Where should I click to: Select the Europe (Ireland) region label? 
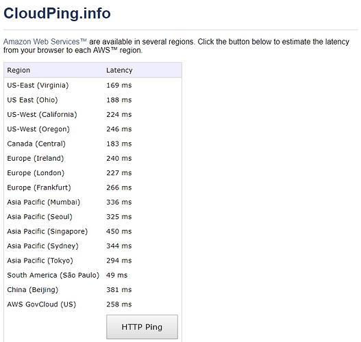coord(35,159)
